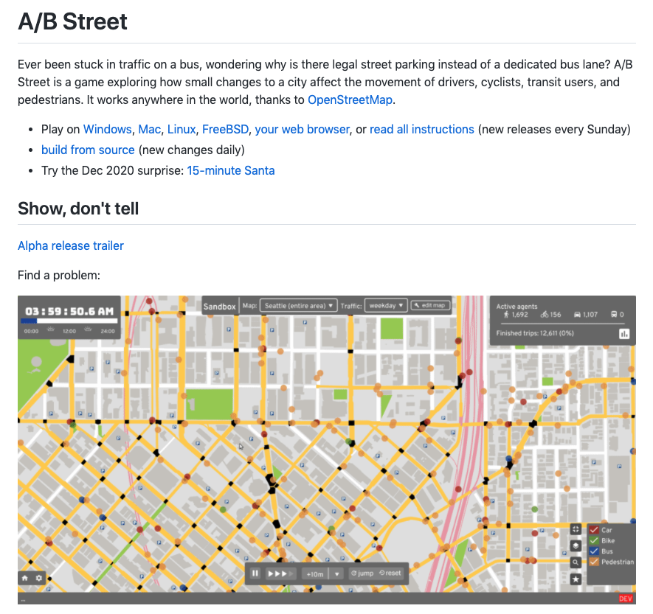Click the sunset icon on the time bar
653x614 pixels.
coord(88,329)
